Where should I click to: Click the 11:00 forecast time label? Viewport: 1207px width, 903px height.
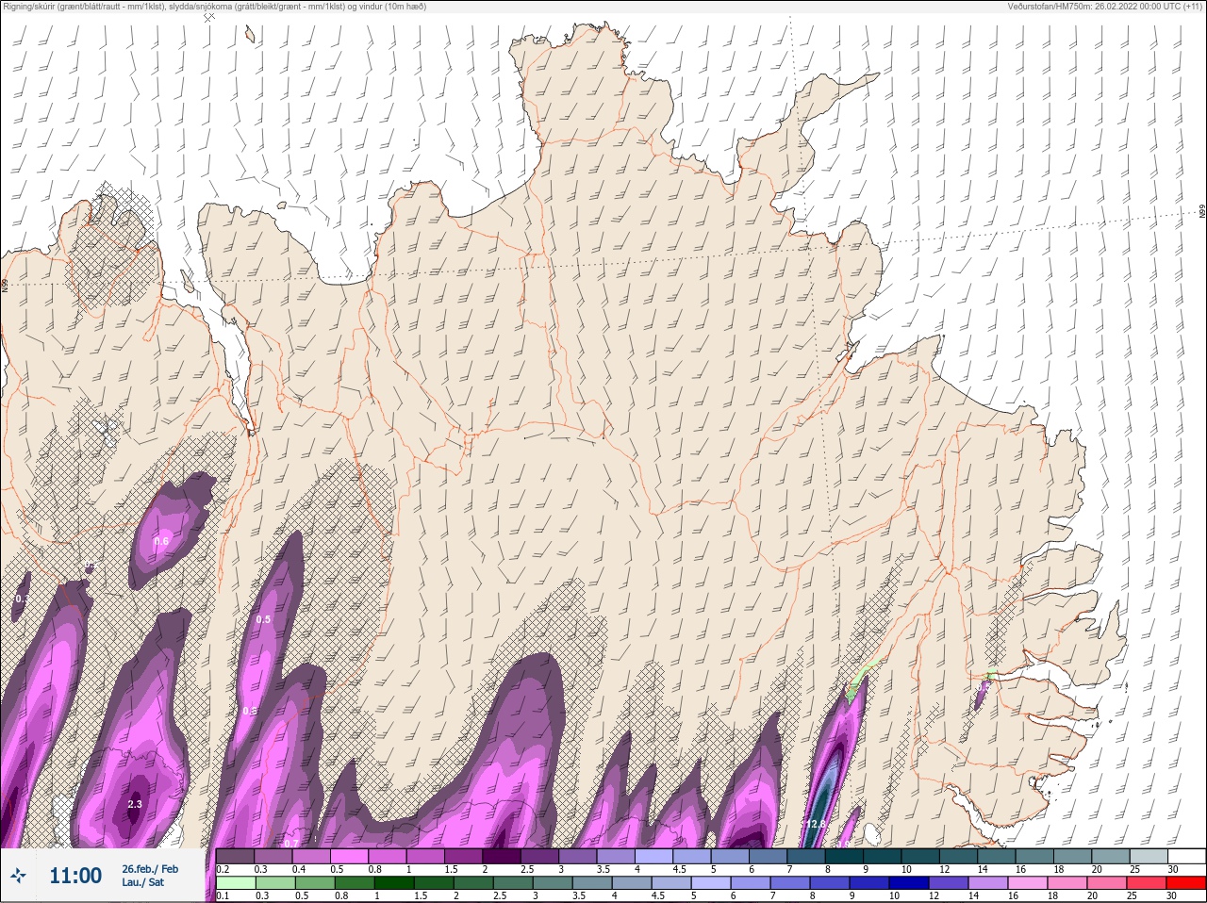(75, 876)
